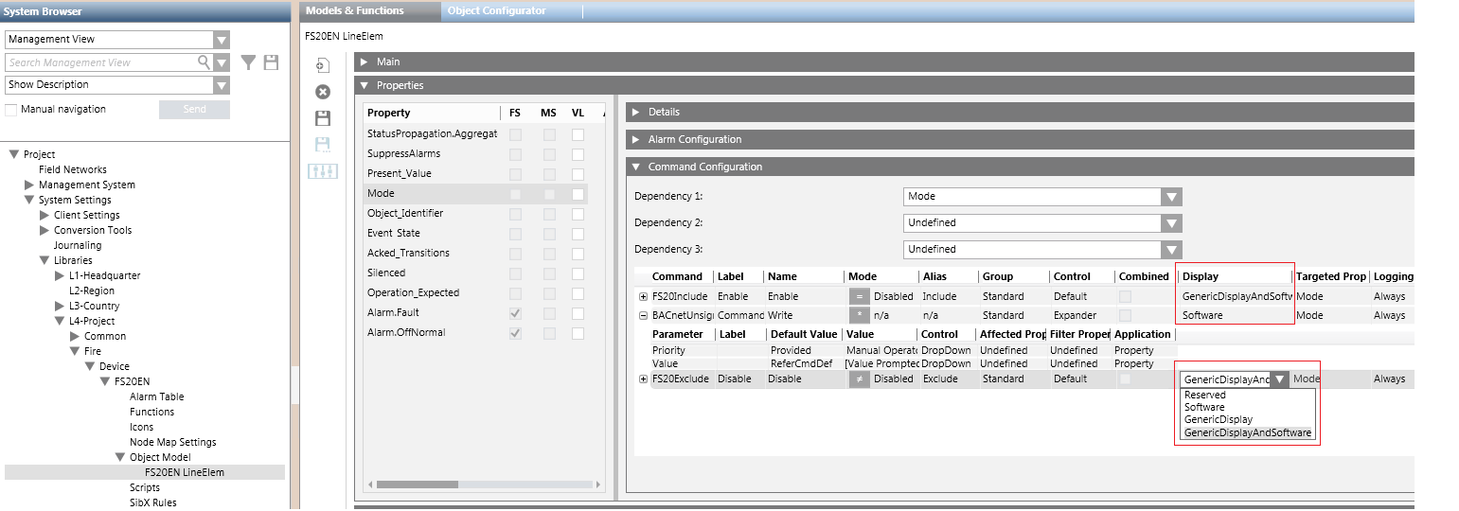Click the delete (X circle) toolbar icon
This screenshot has height=511, width=1459.
323,92
